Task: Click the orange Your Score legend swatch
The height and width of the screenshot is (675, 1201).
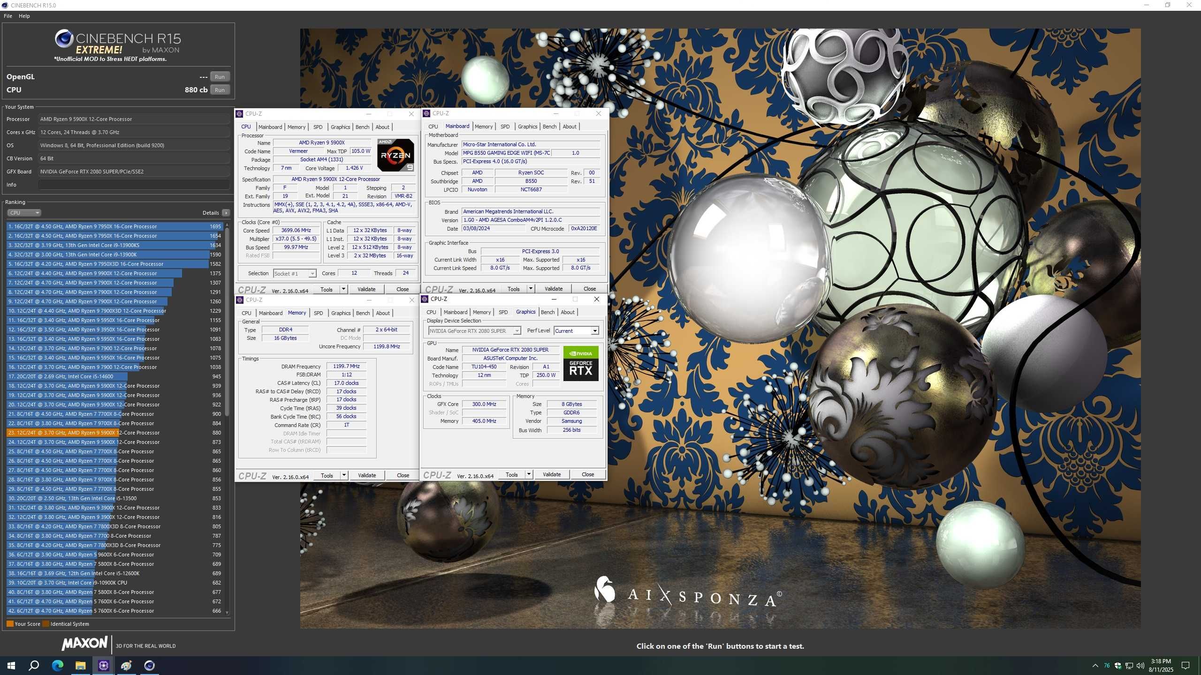Action: tap(10, 624)
